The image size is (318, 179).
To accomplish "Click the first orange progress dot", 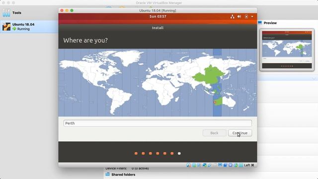I will (x=136, y=154).
